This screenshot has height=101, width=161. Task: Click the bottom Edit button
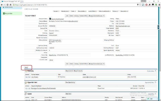click(67, 64)
